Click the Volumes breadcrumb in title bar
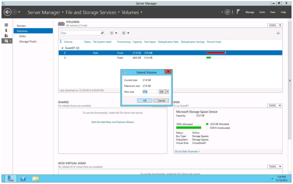Viewport: 293px width, 184px height. coord(130,12)
